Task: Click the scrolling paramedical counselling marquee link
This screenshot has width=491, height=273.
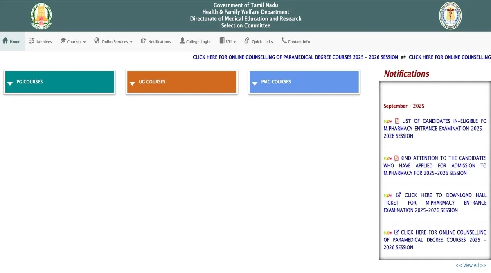Action: (295, 57)
